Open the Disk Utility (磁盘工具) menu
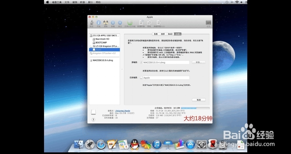 click(x=57, y=2)
